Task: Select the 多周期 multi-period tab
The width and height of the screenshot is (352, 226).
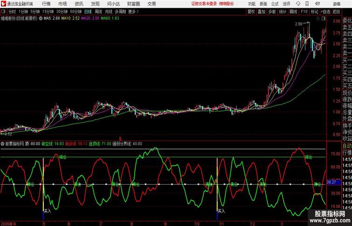Action: [120, 12]
